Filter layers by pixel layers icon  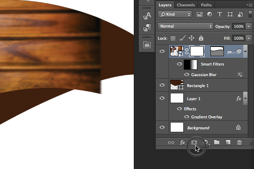click(x=199, y=14)
